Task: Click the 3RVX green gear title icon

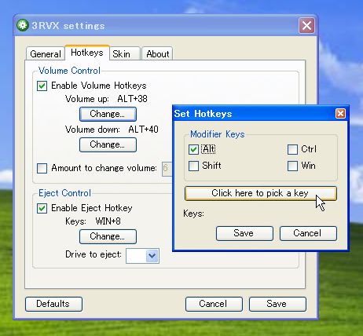Action: [23, 25]
